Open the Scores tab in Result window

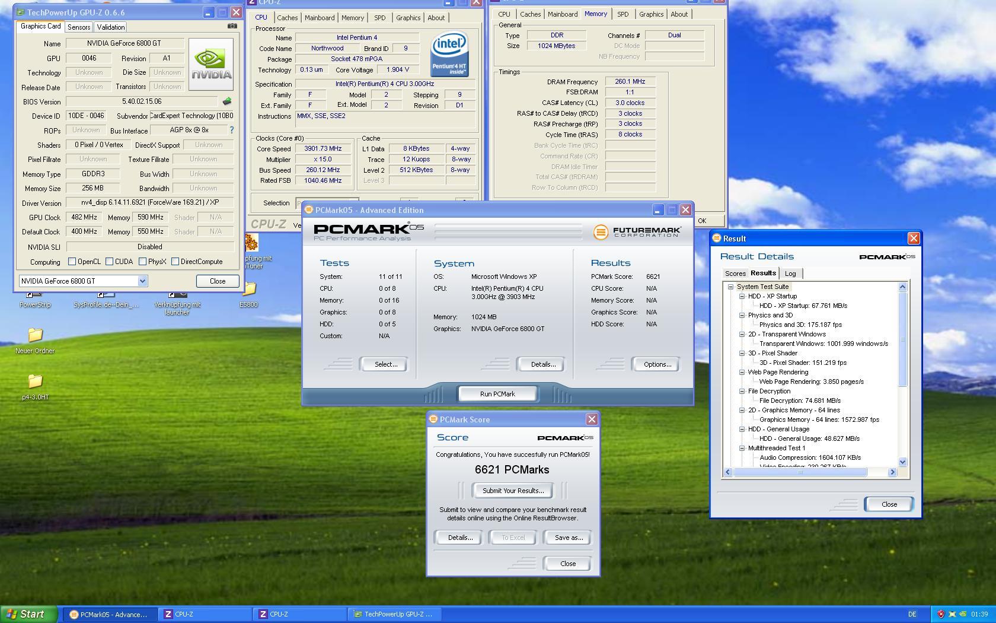pyautogui.click(x=735, y=274)
